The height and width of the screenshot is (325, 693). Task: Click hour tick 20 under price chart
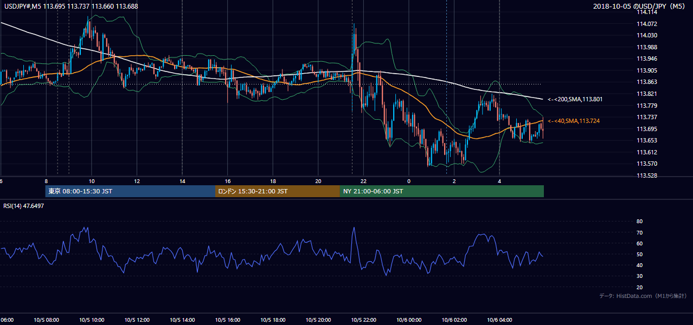[318, 181]
